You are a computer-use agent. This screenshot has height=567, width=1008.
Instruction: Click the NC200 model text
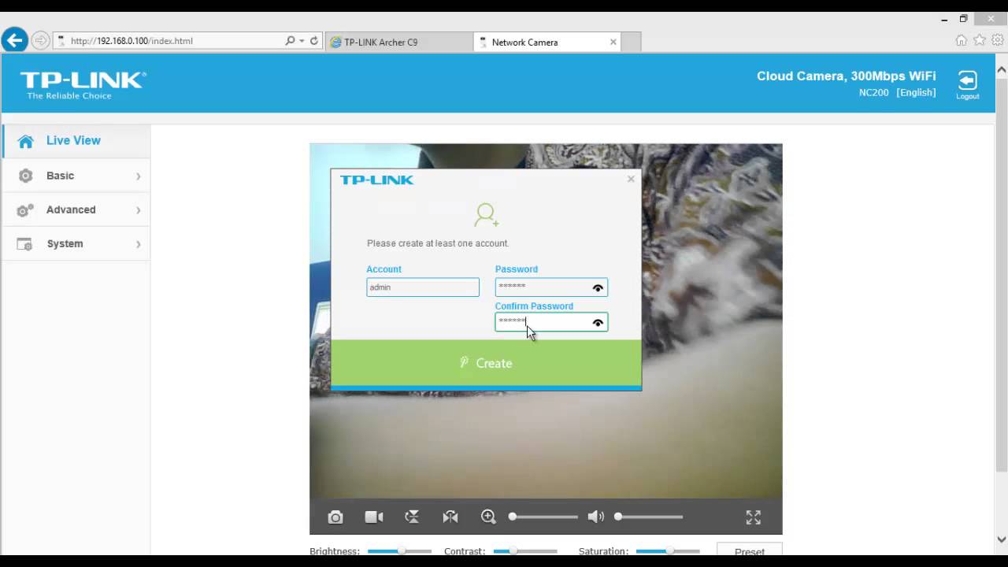(874, 93)
